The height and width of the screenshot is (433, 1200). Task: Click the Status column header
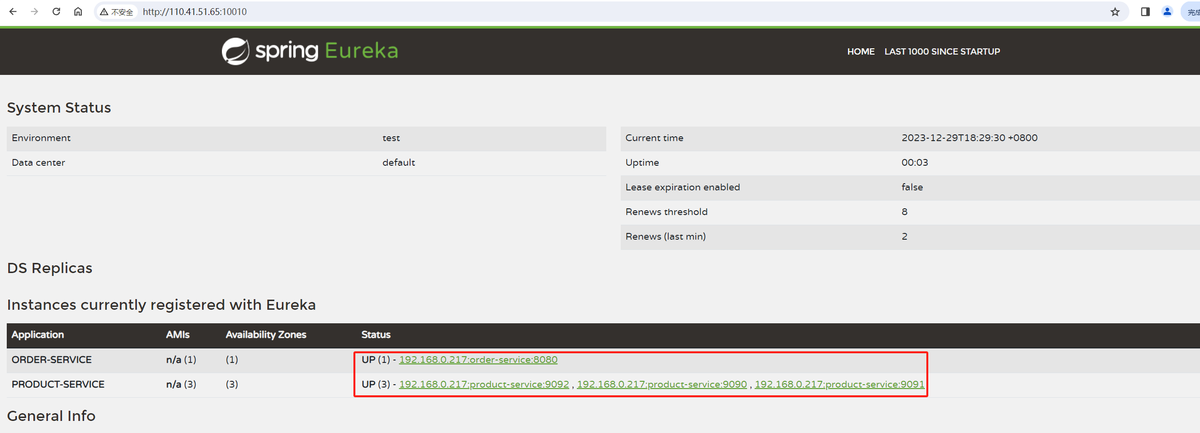click(x=376, y=334)
